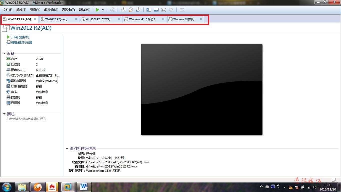341x192 pixels.
Task: Click the 配置文件 path ending in R2(AD) .vmx
Action: (x=118, y=162)
